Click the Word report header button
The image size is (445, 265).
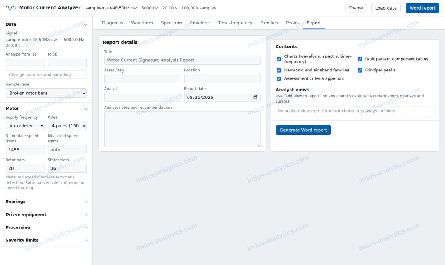point(422,8)
